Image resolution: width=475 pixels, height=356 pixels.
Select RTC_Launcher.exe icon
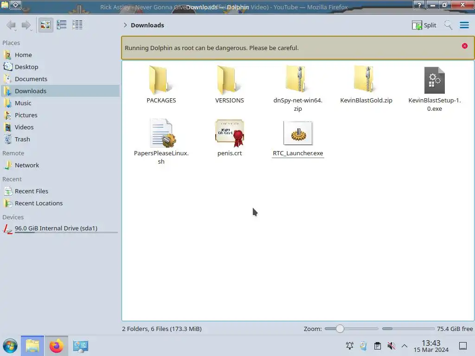(298, 133)
